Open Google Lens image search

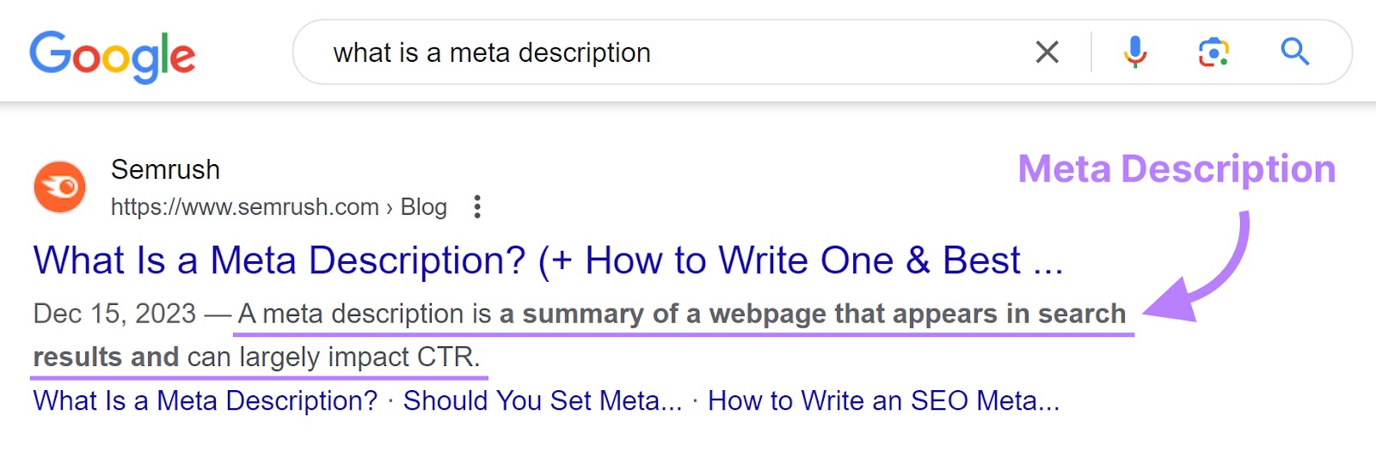[1213, 52]
